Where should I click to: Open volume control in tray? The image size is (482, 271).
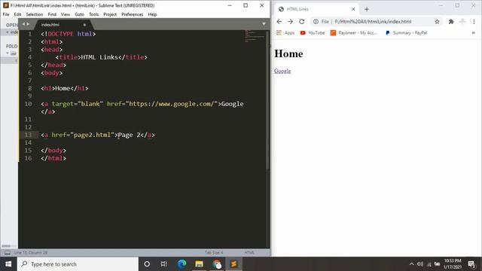click(x=420, y=264)
